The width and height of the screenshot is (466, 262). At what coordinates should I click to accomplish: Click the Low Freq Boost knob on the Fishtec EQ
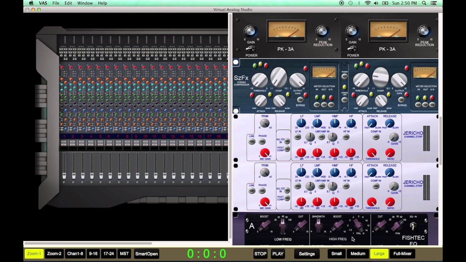265,226
